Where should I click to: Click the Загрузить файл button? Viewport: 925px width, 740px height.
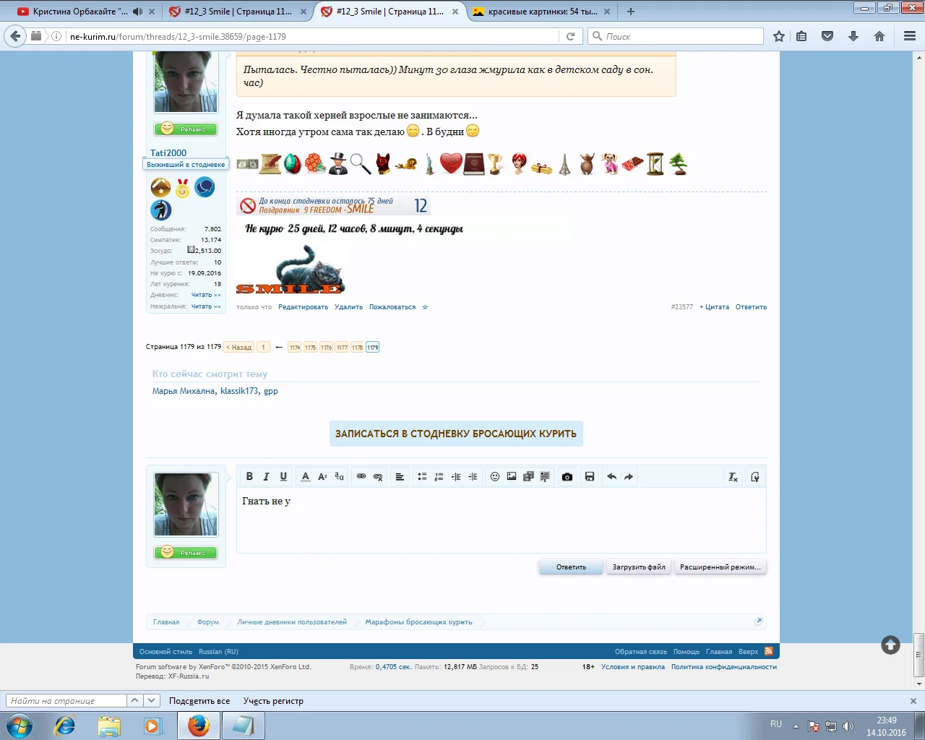[x=639, y=567]
